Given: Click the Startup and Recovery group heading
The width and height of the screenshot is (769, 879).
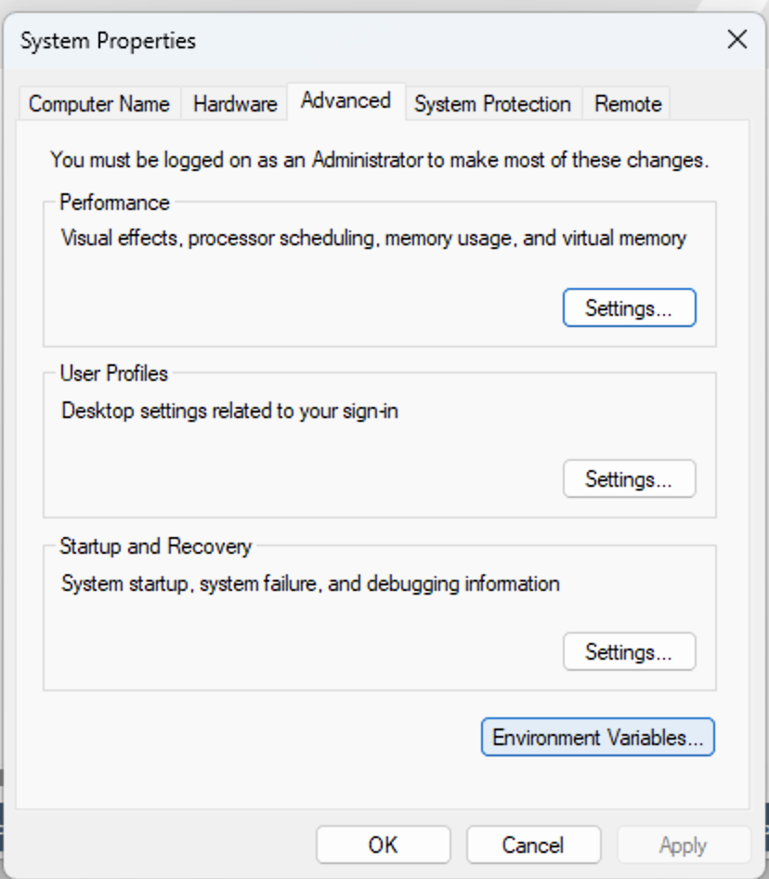Looking at the screenshot, I should [156, 546].
